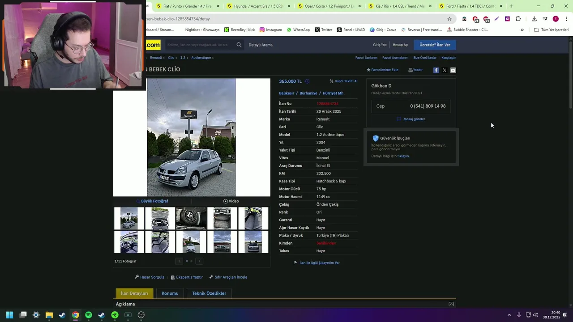Close the Hyundai Accent Era tab

pyautogui.click(x=289, y=6)
